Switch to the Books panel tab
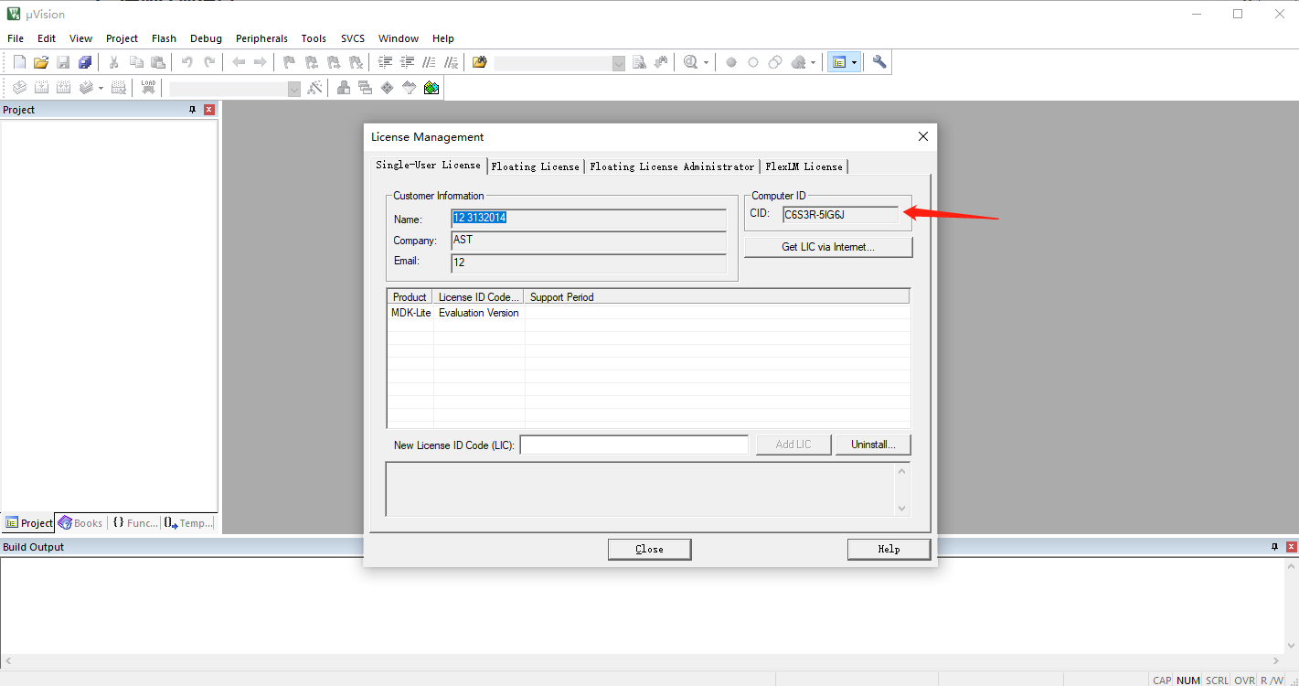This screenshot has width=1299, height=686. pos(80,523)
